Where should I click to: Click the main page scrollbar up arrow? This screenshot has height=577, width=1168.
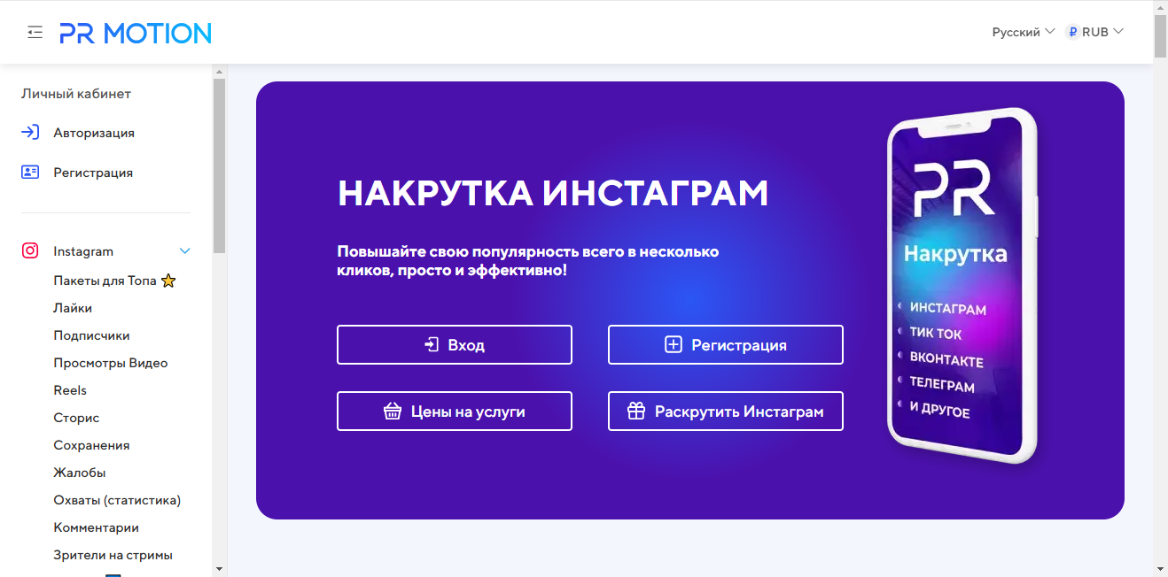coord(1160,7)
